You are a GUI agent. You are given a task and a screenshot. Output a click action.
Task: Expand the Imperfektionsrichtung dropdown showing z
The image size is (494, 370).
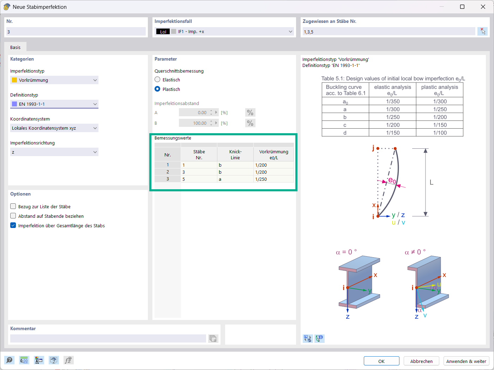(54, 152)
